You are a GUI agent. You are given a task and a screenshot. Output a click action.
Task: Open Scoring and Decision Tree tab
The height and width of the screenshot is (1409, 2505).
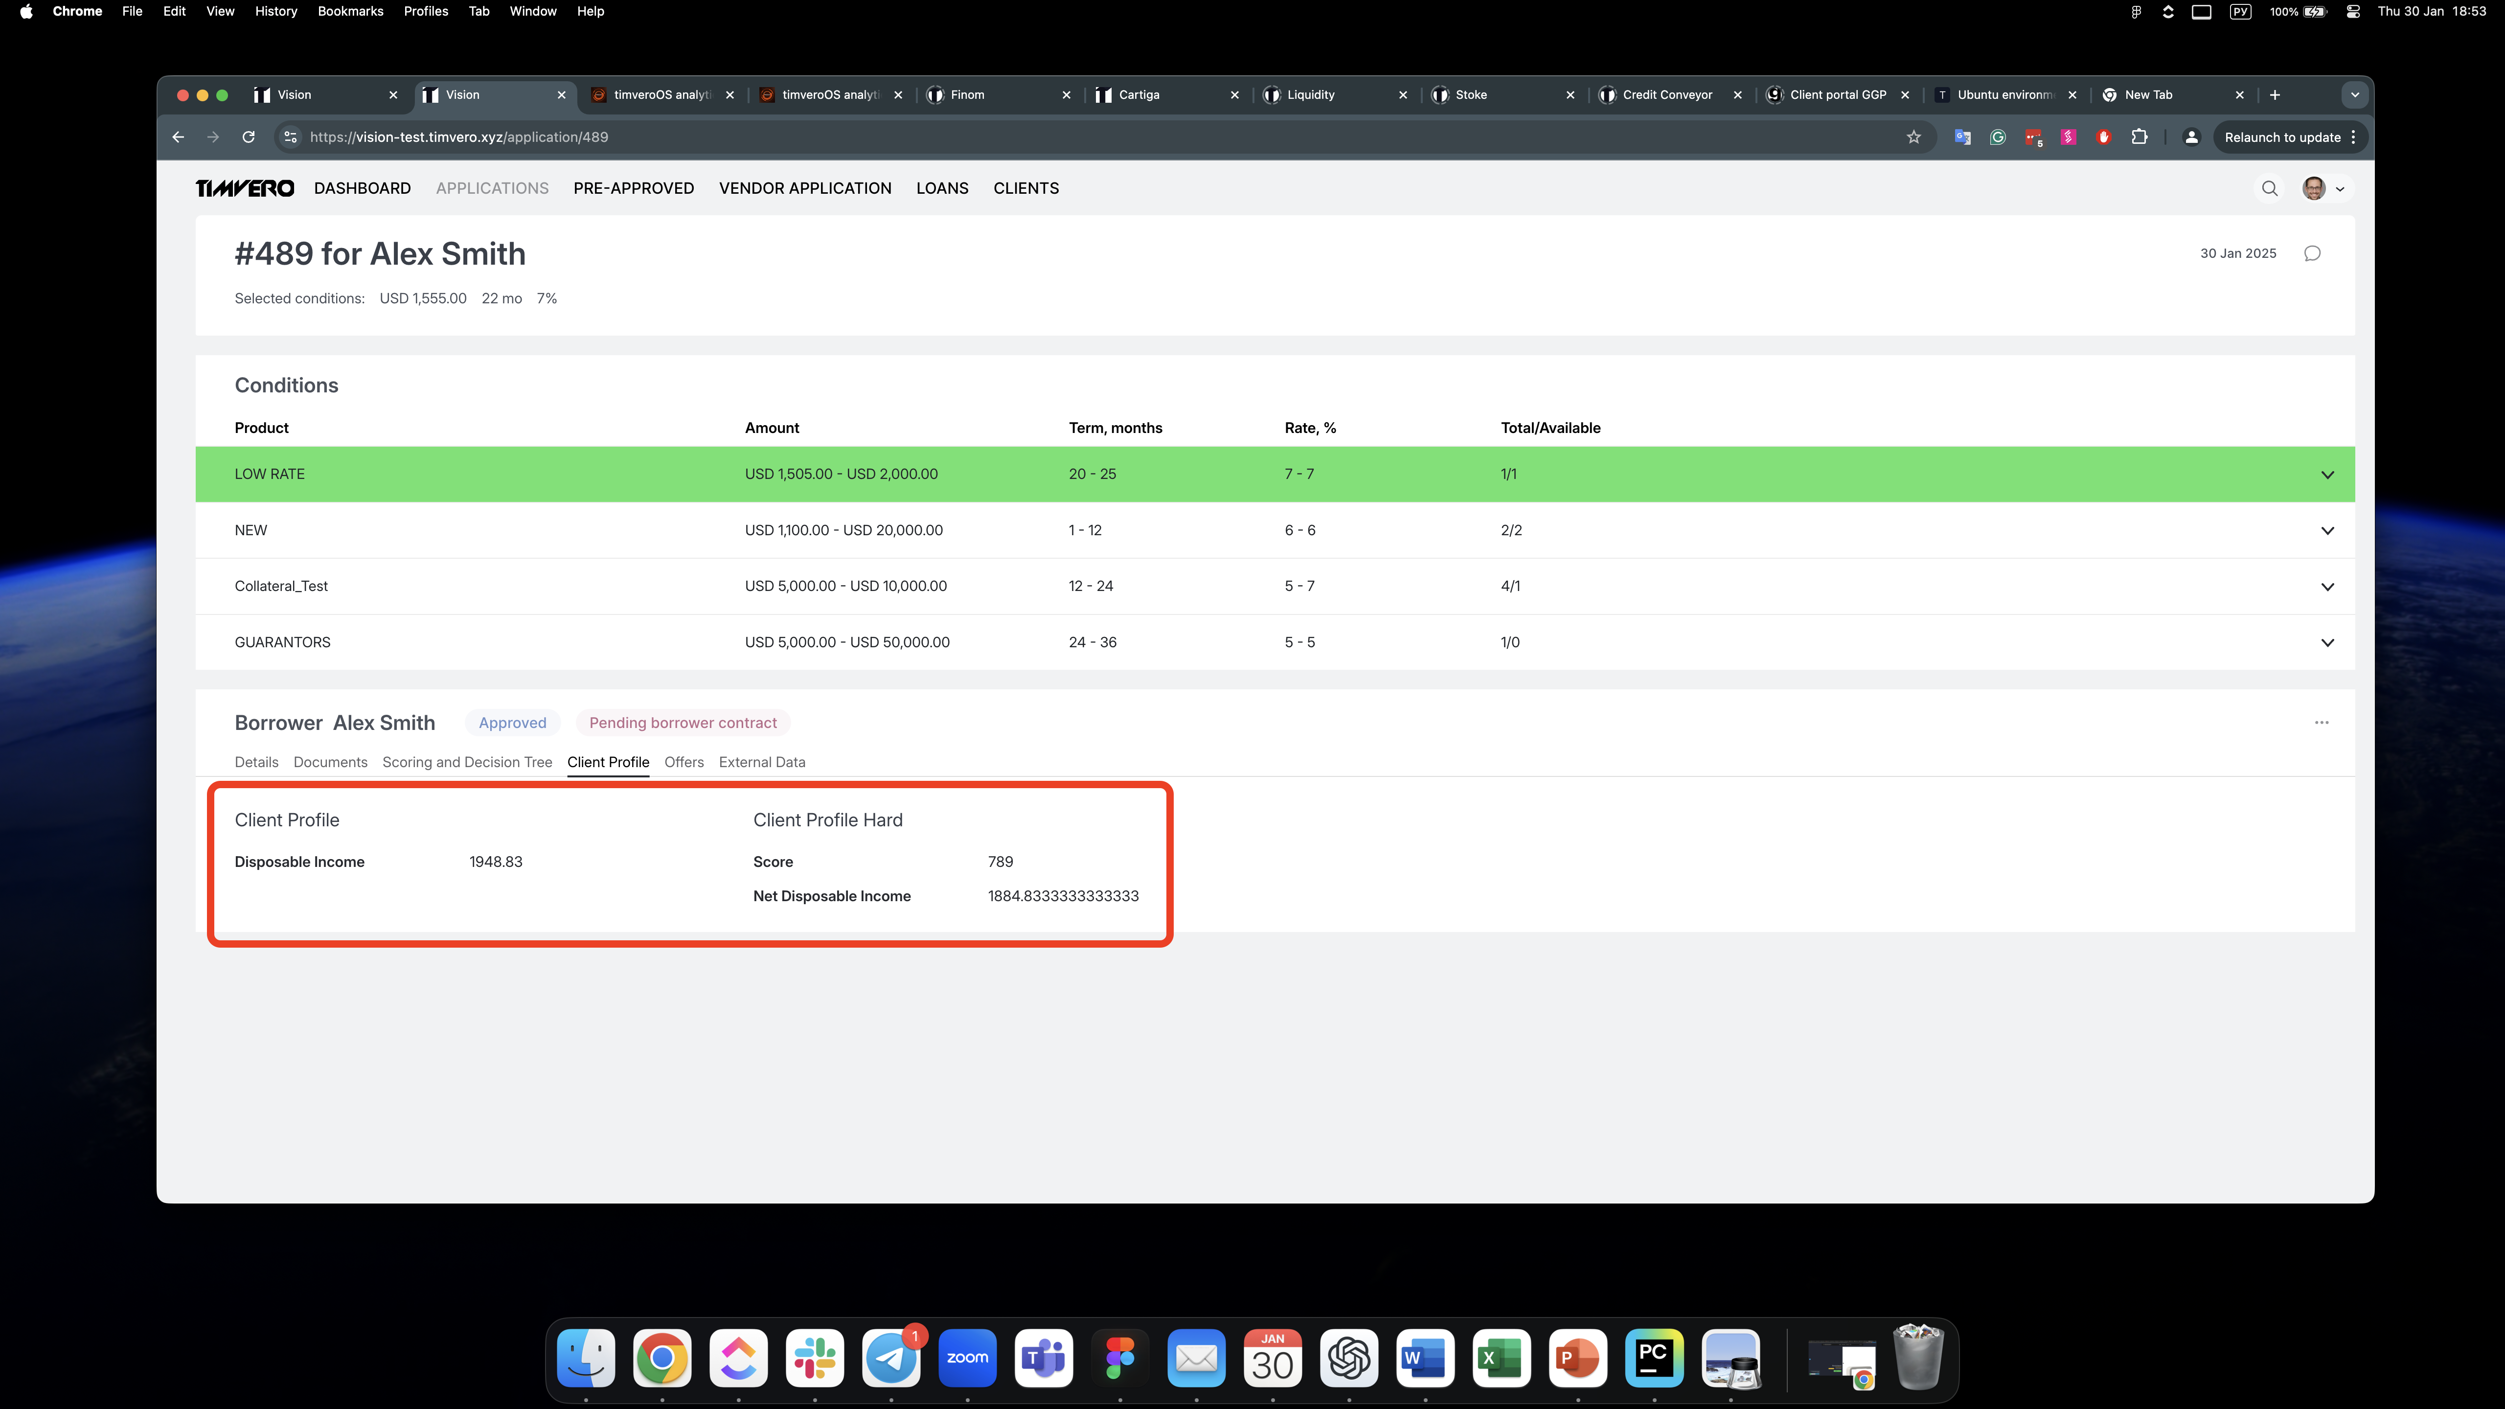pos(467,762)
